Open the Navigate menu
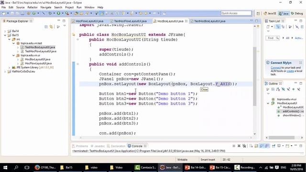The image size is (306, 172). [x=46, y=7]
